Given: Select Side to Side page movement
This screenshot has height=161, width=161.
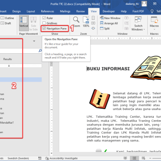Looking at the screenshot, I should click(33, 24).
